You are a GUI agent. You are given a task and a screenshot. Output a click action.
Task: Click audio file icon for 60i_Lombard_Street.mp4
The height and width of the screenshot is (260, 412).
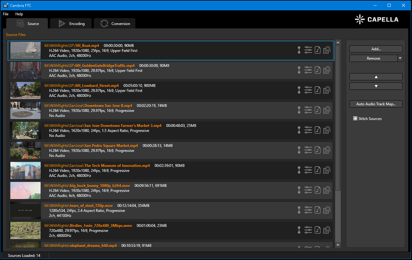pos(318,90)
